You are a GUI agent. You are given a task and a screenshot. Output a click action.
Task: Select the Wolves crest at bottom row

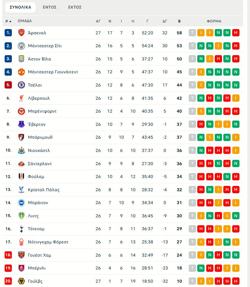(x=21, y=281)
